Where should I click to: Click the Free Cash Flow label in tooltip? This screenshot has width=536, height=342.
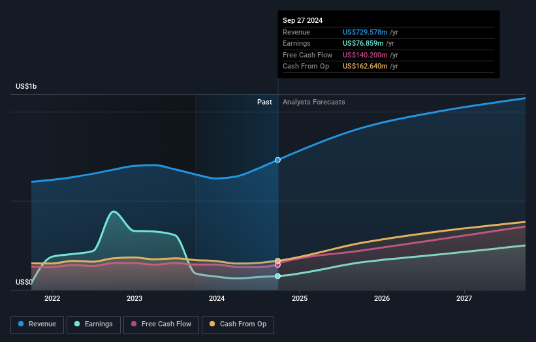307,55
